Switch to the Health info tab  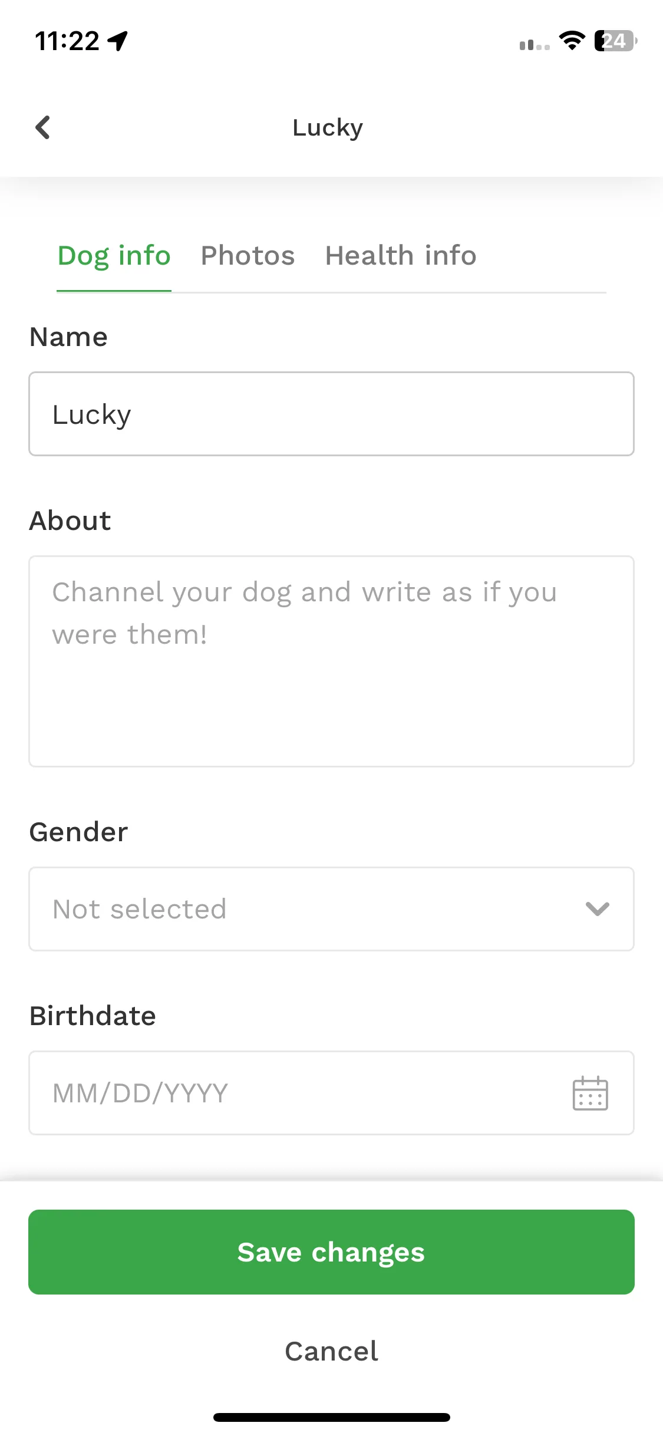pyautogui.click(x=401, y=256)
